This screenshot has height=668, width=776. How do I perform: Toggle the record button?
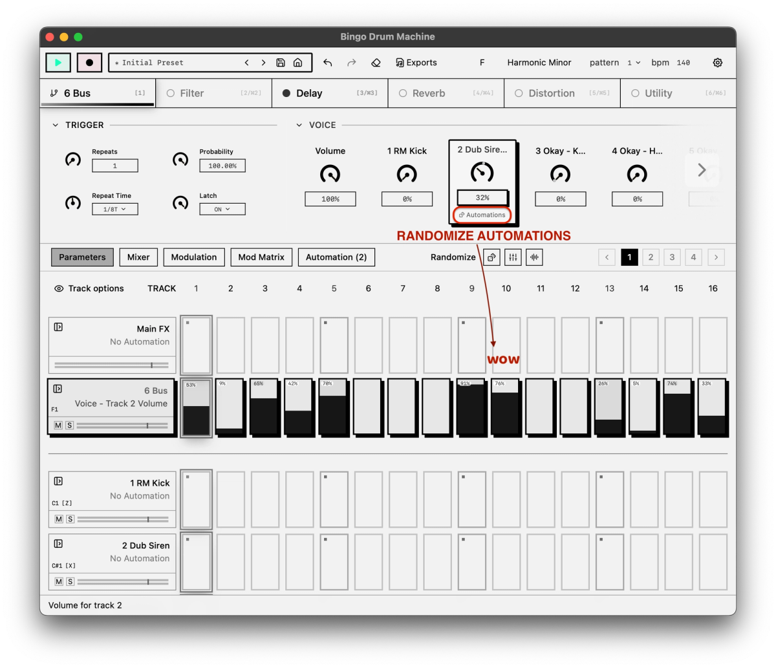[x=89, y=62]
